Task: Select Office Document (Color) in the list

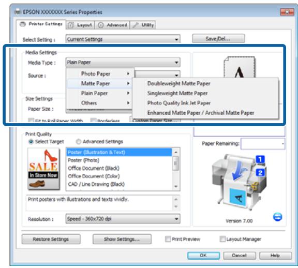Action: [x=119, y=176]
